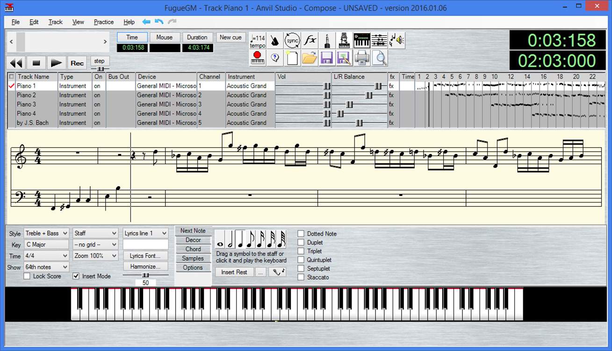
Task: Open the Zoom 100% dropdown
Action: point(95,256)
